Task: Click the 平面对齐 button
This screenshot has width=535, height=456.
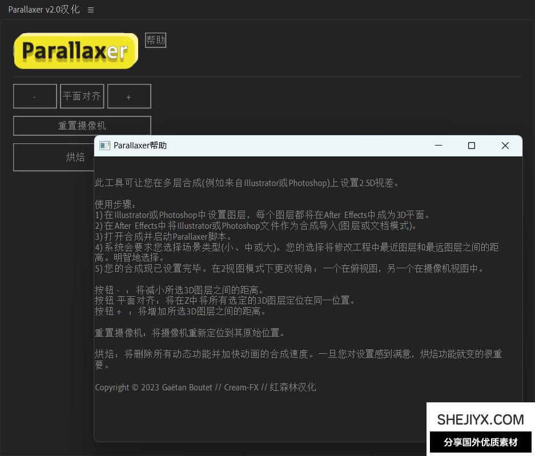Action: pyautogui.click(x=82, y=96)
